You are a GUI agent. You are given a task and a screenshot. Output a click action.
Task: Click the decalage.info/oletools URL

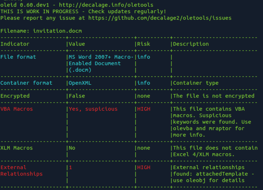pyautogui.click(x=106, y=5)
